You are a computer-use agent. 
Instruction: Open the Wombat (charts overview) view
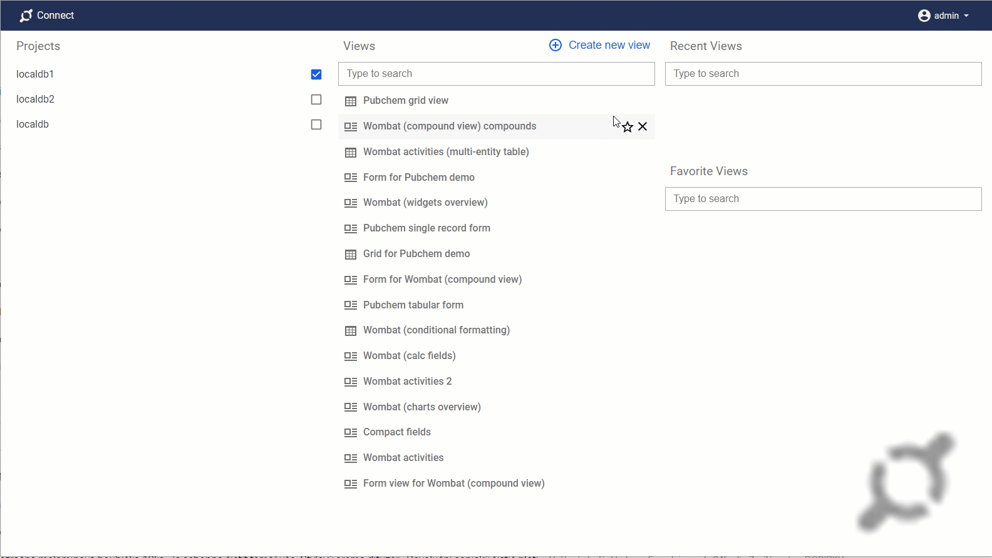point(421,407)
